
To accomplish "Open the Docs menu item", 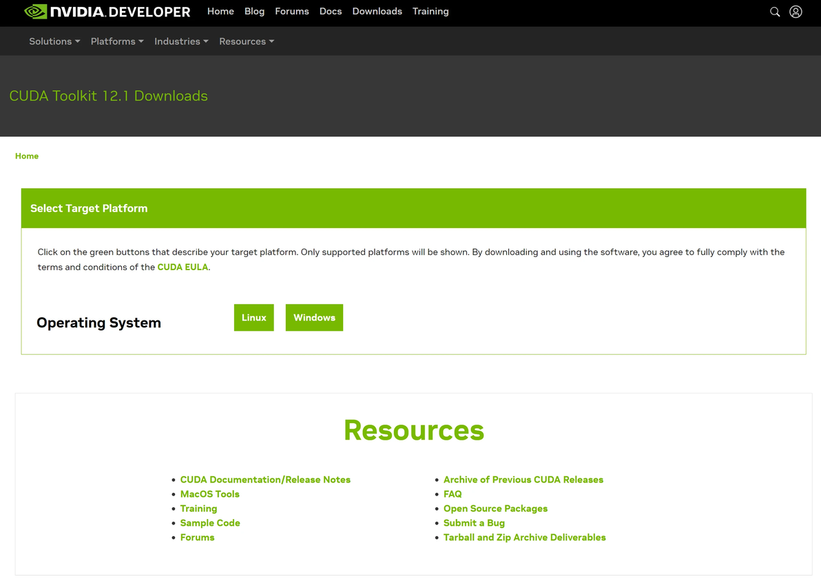I will click(x=331, y=12).
